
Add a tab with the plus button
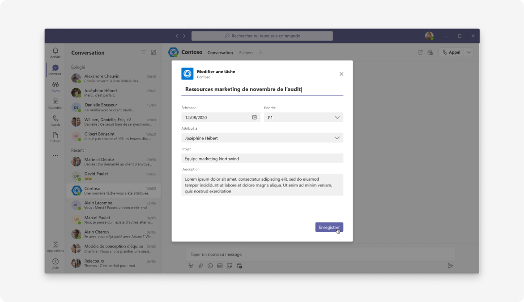click(261, 52)
